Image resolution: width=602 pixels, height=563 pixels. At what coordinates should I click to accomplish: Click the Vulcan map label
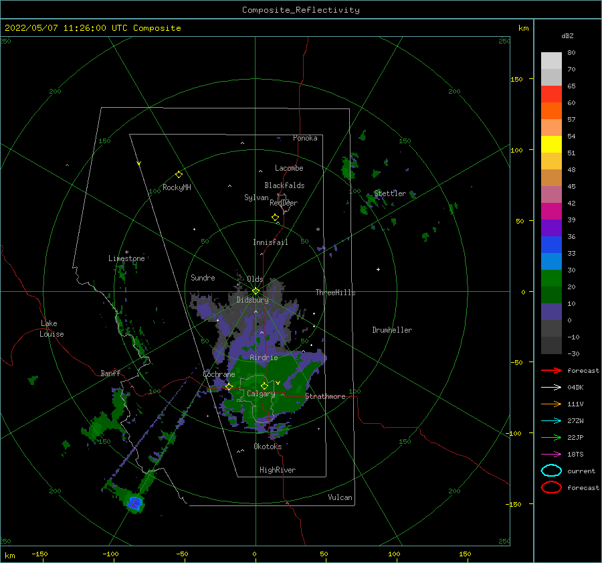(x=340, y=497)
